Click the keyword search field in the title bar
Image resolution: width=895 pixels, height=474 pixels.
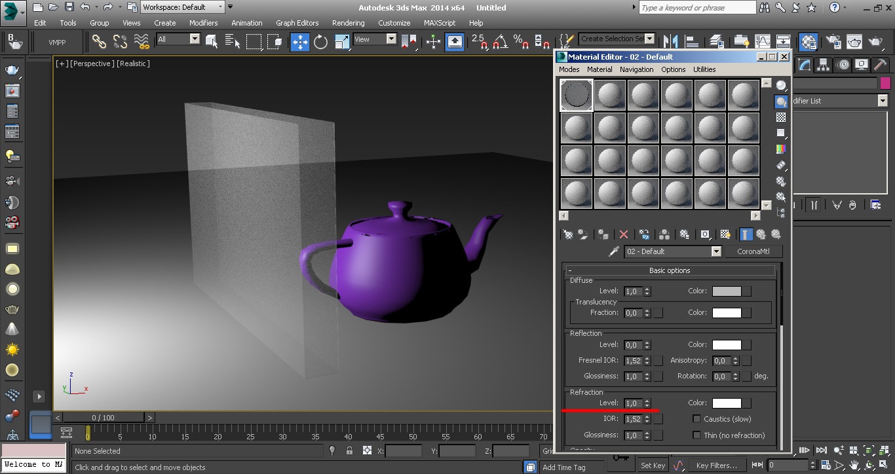(x=697, y=7)
